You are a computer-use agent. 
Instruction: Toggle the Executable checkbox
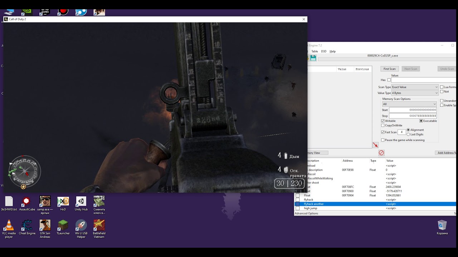(421, 121)
